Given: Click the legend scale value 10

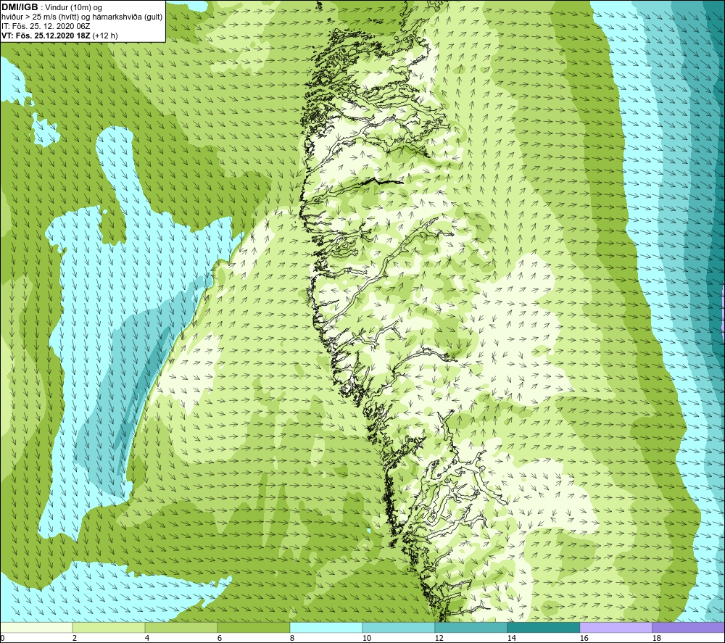Looking at the screenshot, I should tap(367, 639).
